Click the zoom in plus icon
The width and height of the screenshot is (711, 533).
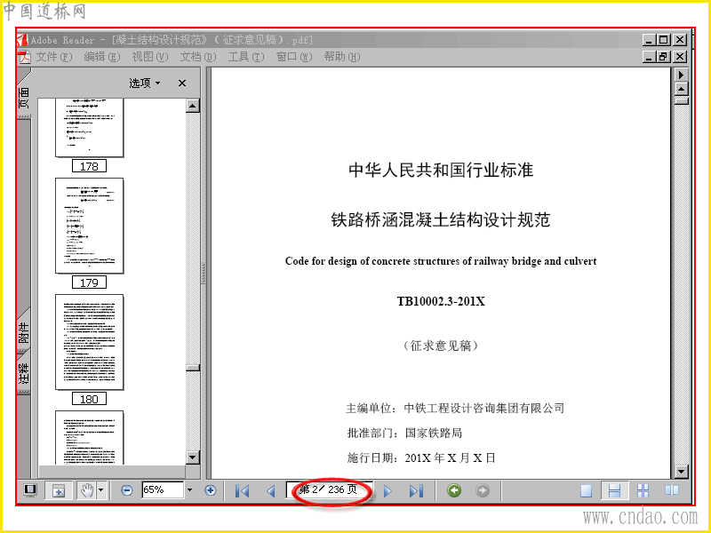pyautogui.click(x=211, y=490)
